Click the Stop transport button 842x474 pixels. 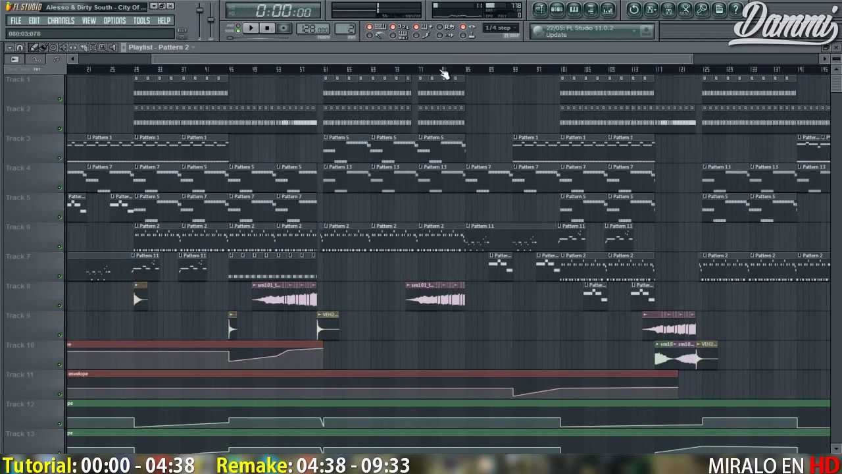pyautogui.click(x=267, y=28)
